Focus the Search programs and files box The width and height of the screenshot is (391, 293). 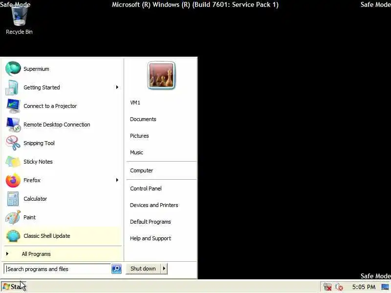tap(57, 269)
